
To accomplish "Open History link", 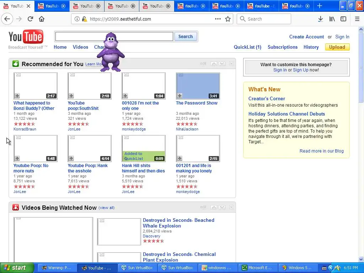I will (x=311, y=47).
